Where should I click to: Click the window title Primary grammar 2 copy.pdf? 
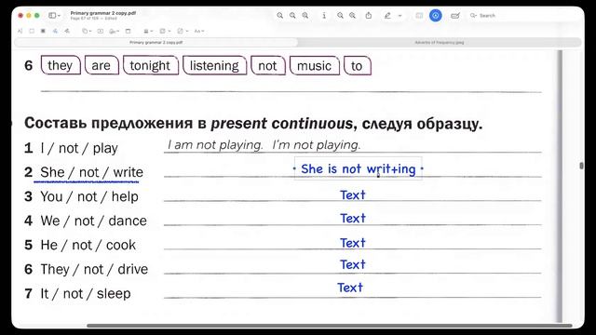click(103, 13)
